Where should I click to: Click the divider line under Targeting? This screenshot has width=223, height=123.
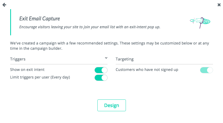[x=164, y=64]
